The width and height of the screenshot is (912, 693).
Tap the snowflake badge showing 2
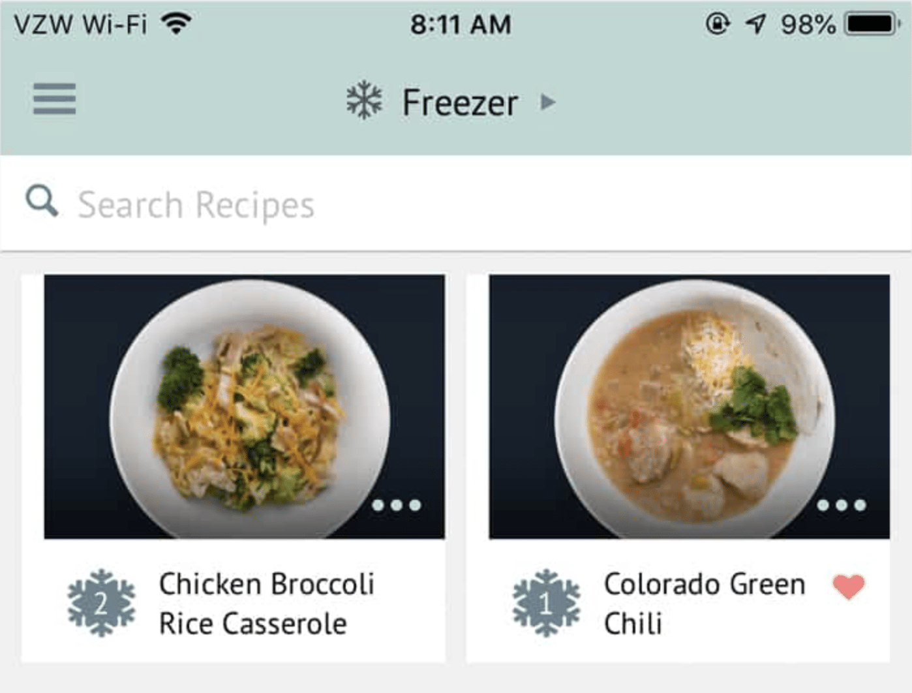[101, 603]
